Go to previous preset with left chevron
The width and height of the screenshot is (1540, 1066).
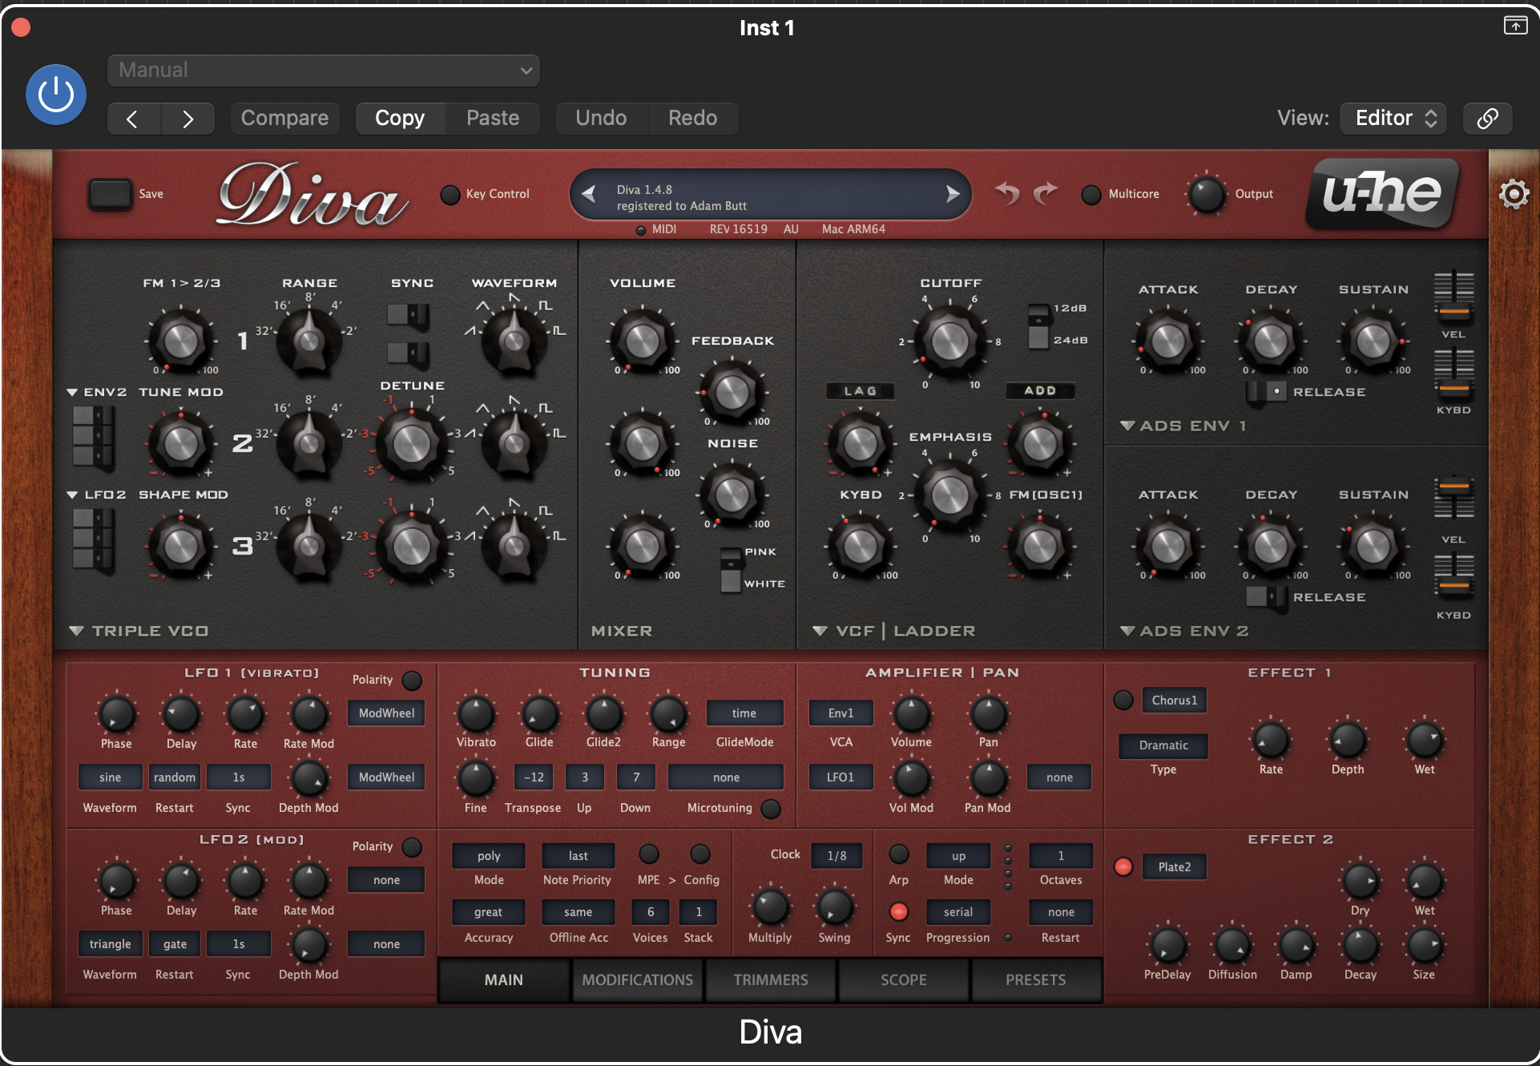[x=133, y=119]
